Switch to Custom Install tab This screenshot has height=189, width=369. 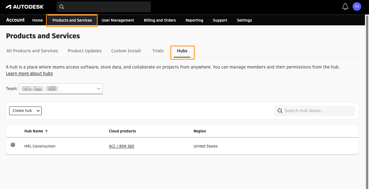pyautogui.click(x=126, y=51)
